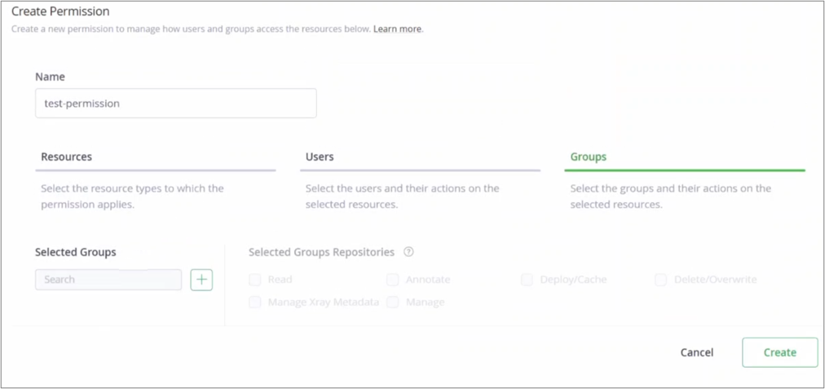Viewport: 825px width, 389px height.
Task: Enable Manage Xray Metadata checkbox
Action: pyautogui.click(x=255, y=302)
